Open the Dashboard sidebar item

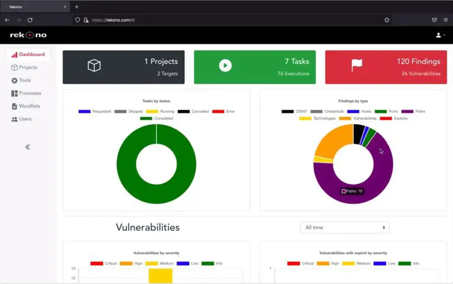click(x=28, y=54)
